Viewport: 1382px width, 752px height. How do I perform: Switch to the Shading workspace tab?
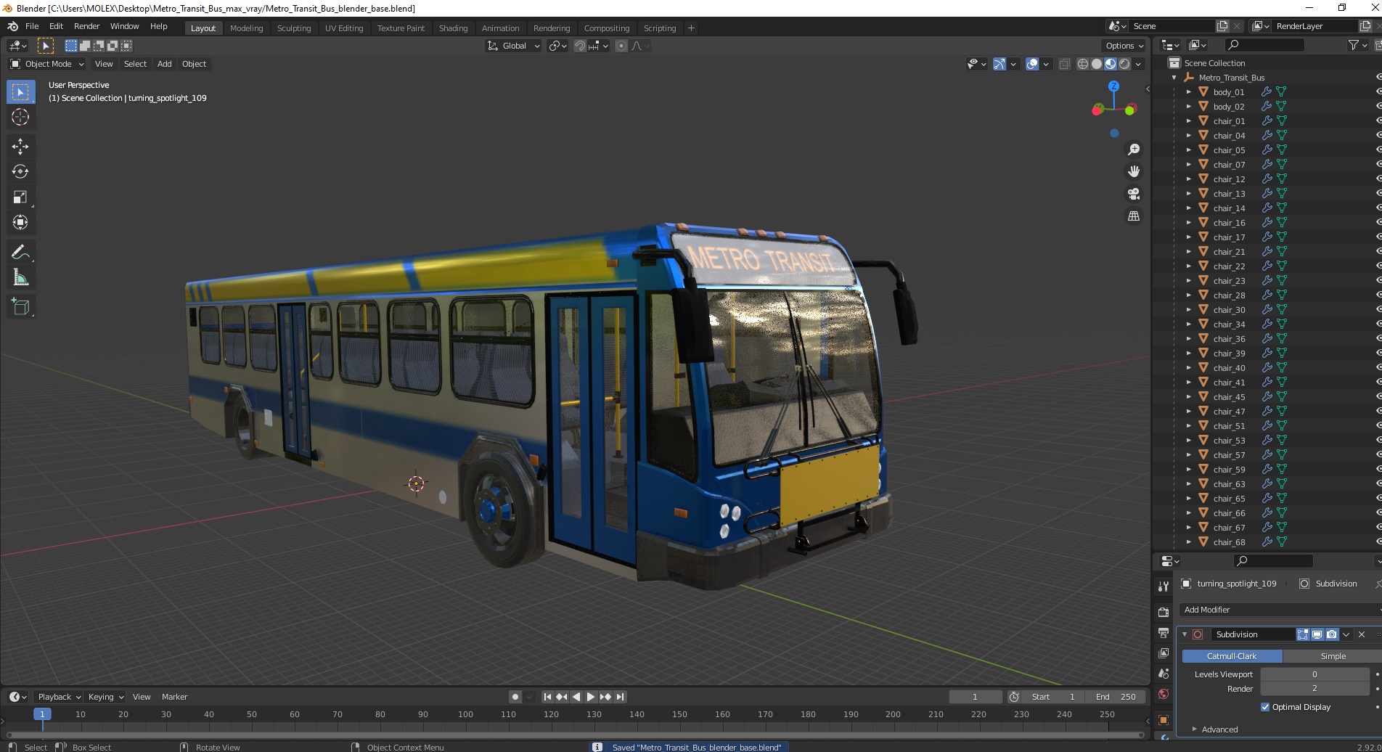click(x=453, y=28)
